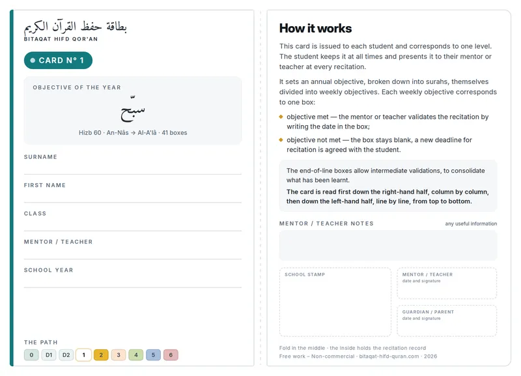Click the Mentor / Teacher signature box

point(447,283)
